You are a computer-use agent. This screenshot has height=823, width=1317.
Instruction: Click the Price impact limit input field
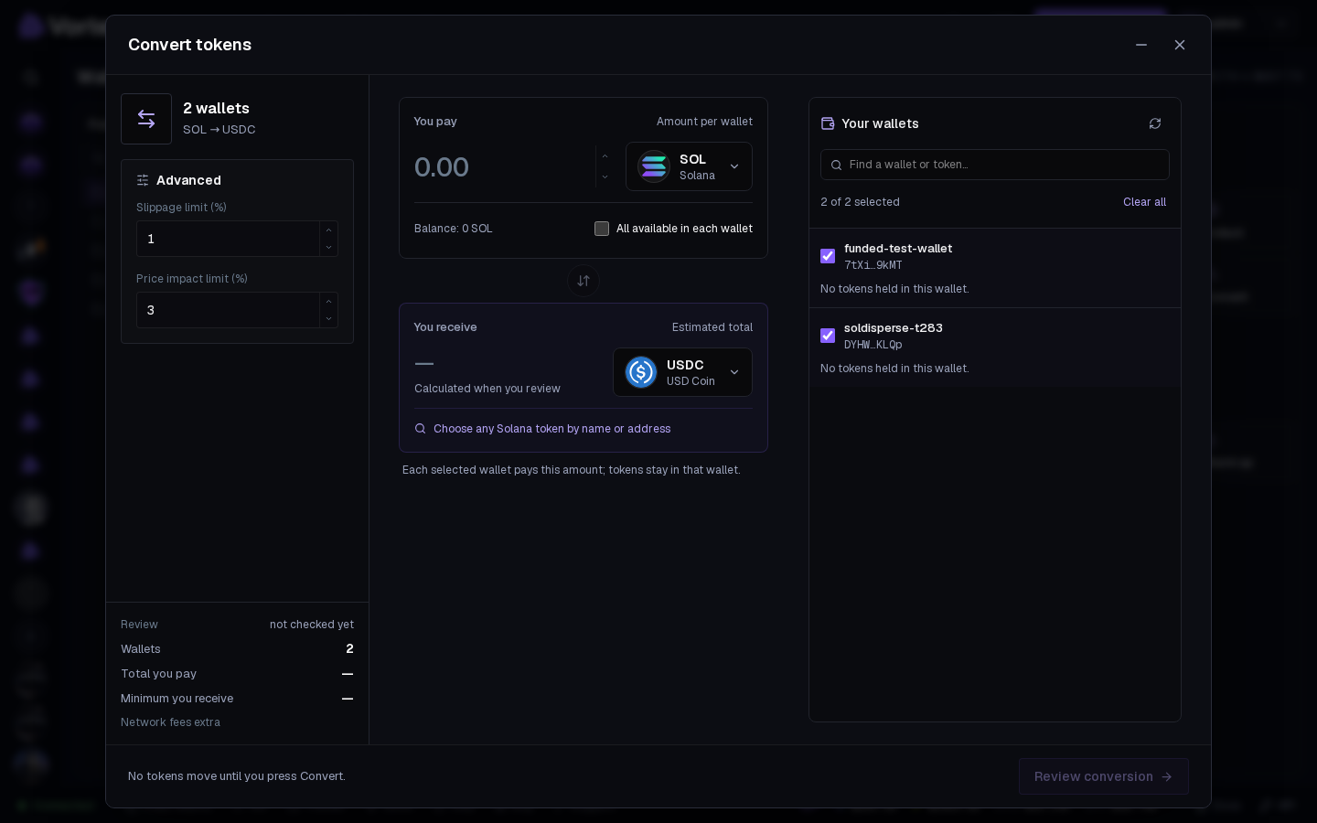coord(228,310)
